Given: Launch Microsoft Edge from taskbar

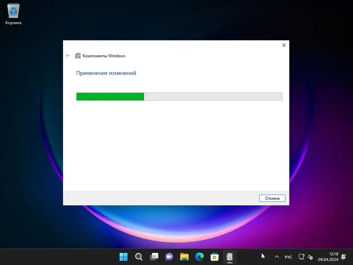Looking at the screenshot, I should (200, 257).
